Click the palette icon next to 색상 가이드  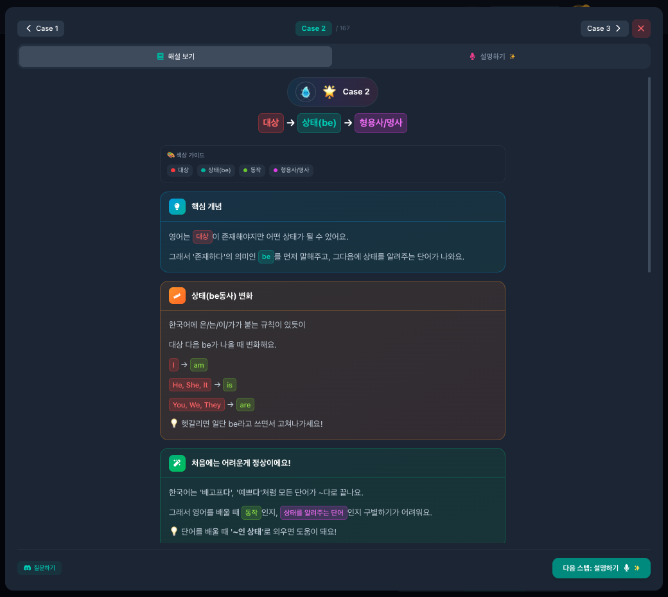171,155
